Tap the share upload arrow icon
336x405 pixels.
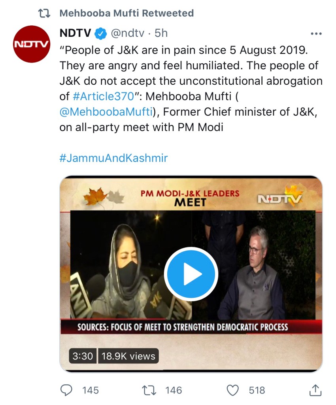315,390
